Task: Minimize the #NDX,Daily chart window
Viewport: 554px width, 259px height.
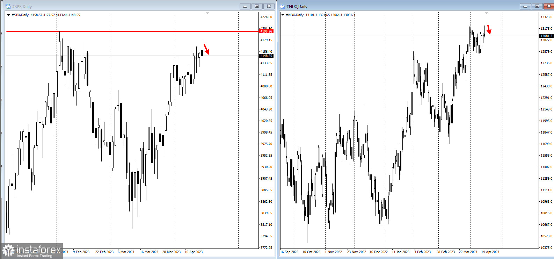Action: point(525,6)
